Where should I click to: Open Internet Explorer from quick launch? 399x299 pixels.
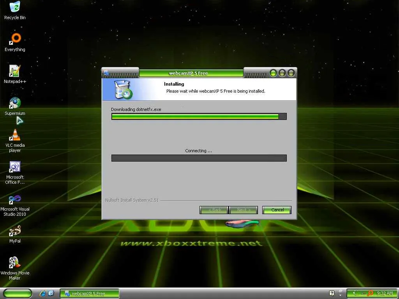(x=42, y=294)
